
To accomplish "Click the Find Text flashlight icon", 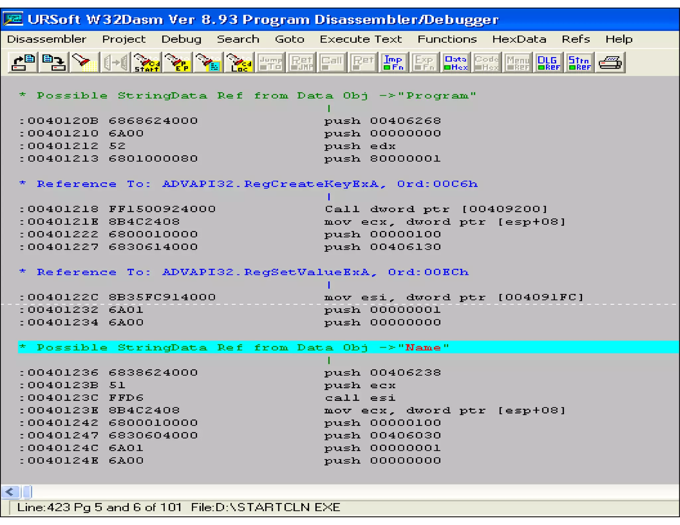I will 84,62.
